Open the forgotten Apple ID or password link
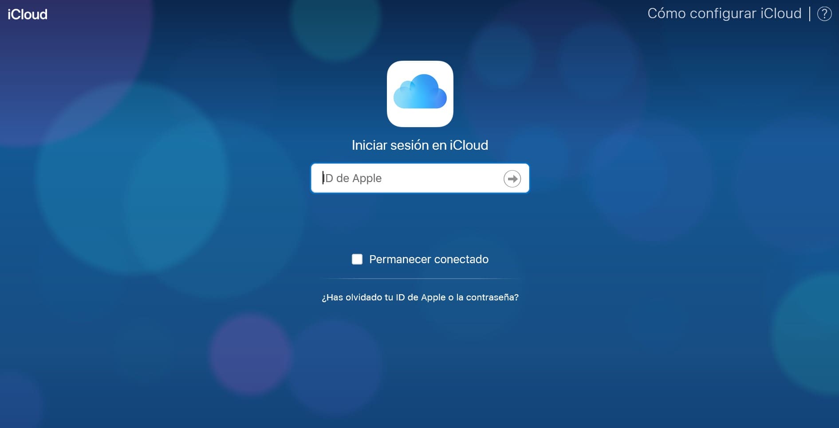 pos(420,297)
